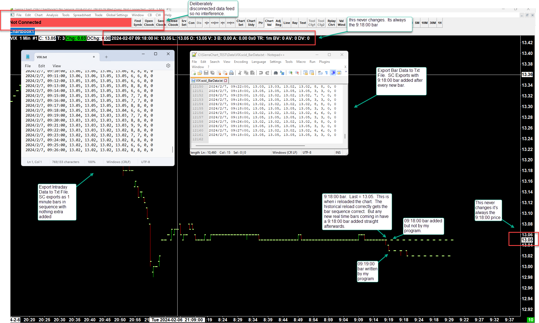539x323 pixels.
Task: Toggle Word wrap in Notepad++ toolbar
Action: pyautogui.click(x=320, y=73)
